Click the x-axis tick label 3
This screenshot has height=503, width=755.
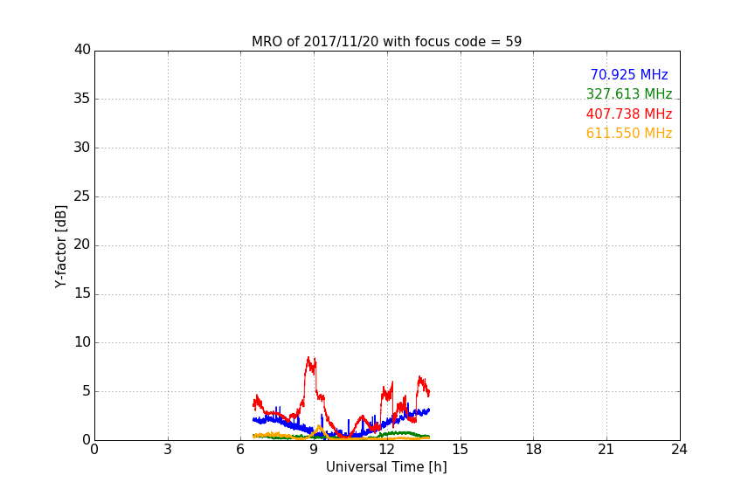[x=168, y=450]
